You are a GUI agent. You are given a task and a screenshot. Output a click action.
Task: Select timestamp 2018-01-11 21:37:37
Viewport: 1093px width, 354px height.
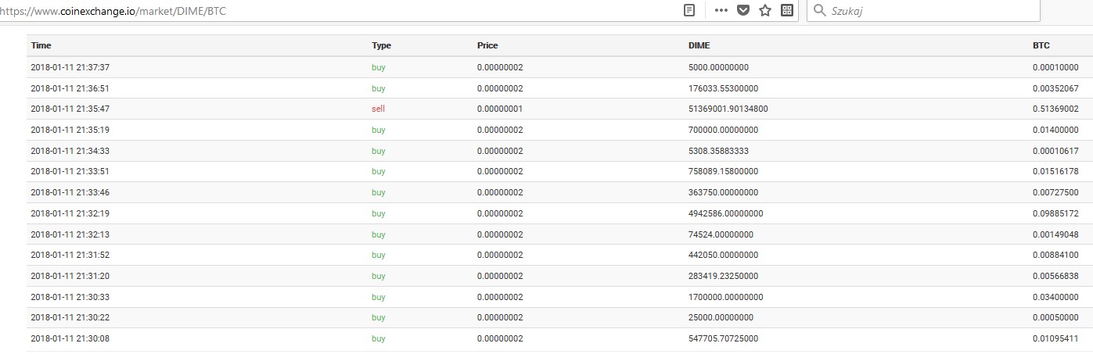[70, 67]
